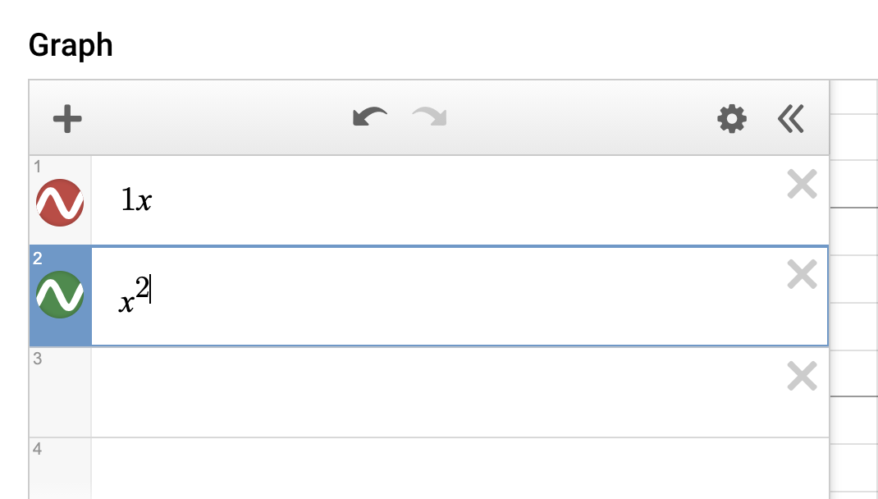Undo the last expression change
Screen dimensions: 878x499
(369, 118)
